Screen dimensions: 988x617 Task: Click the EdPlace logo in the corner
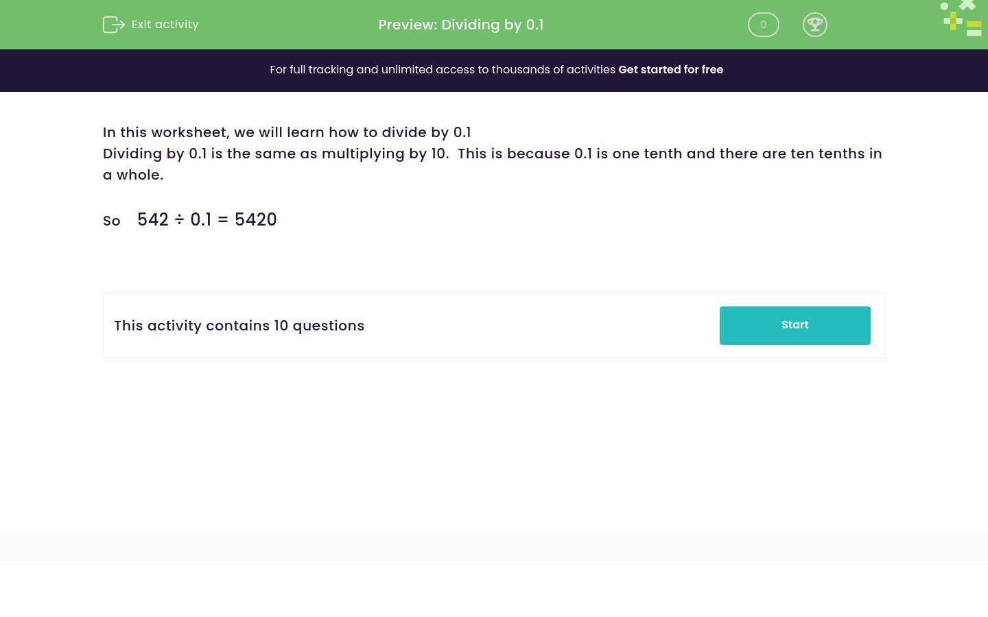[x=961, y=19]
